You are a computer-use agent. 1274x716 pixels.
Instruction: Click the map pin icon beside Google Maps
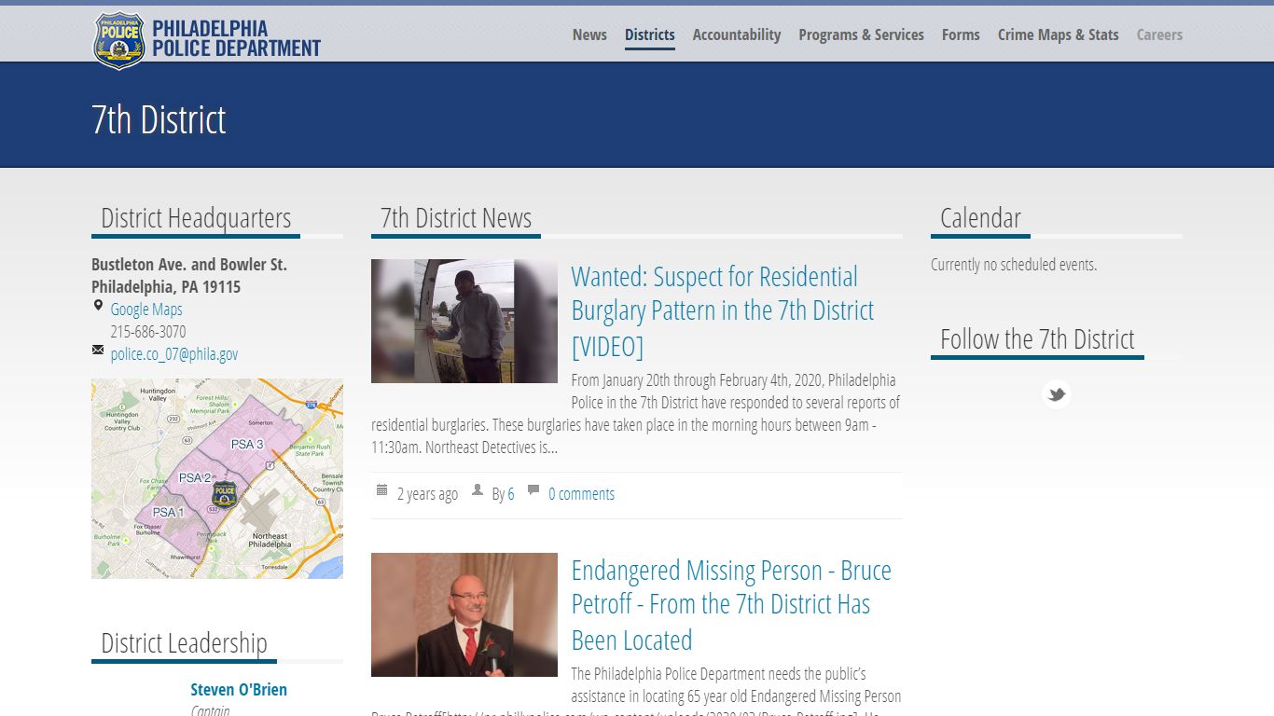98,306
